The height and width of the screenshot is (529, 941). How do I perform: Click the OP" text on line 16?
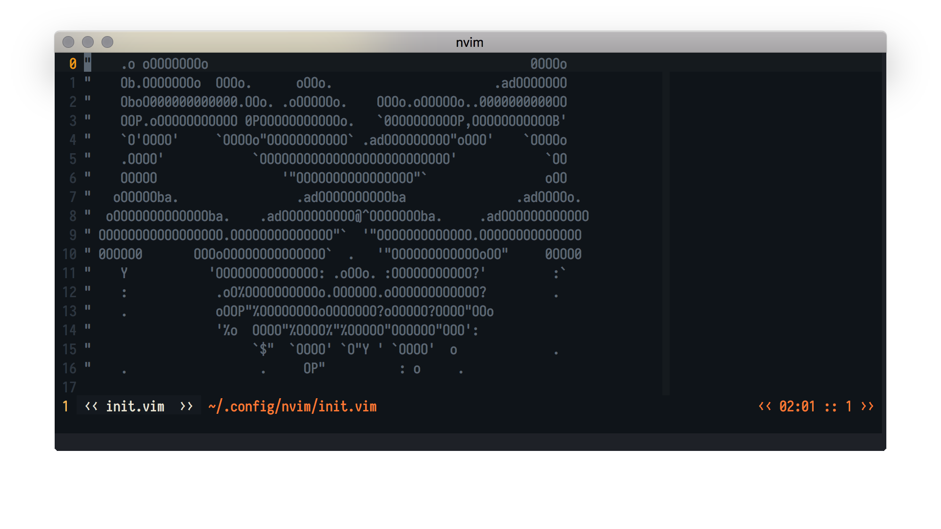click(314, 368)
